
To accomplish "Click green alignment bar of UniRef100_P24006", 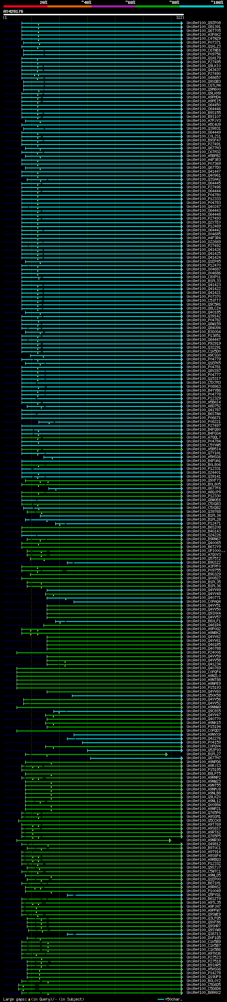I will click(x=99, y=652).
